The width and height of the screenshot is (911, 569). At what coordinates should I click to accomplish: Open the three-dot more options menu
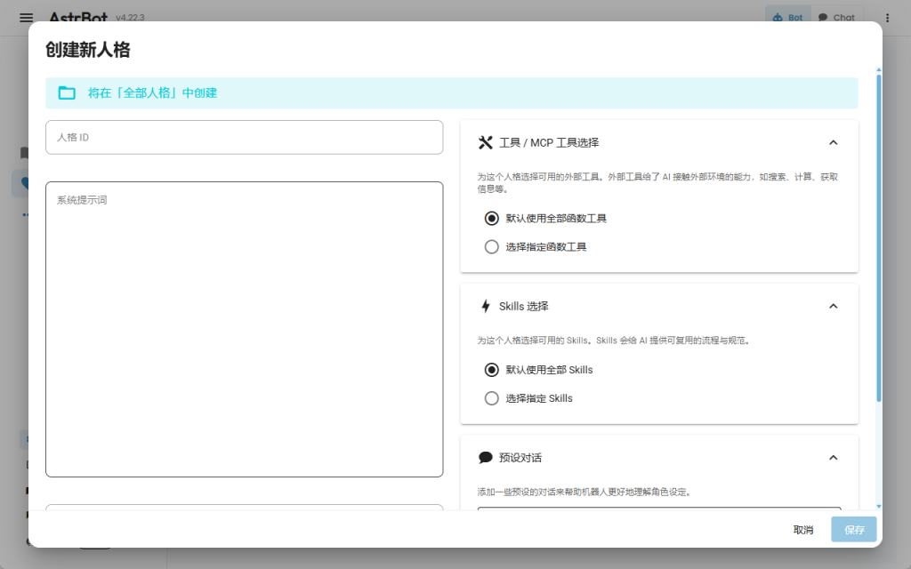click(x=887, y=18)
